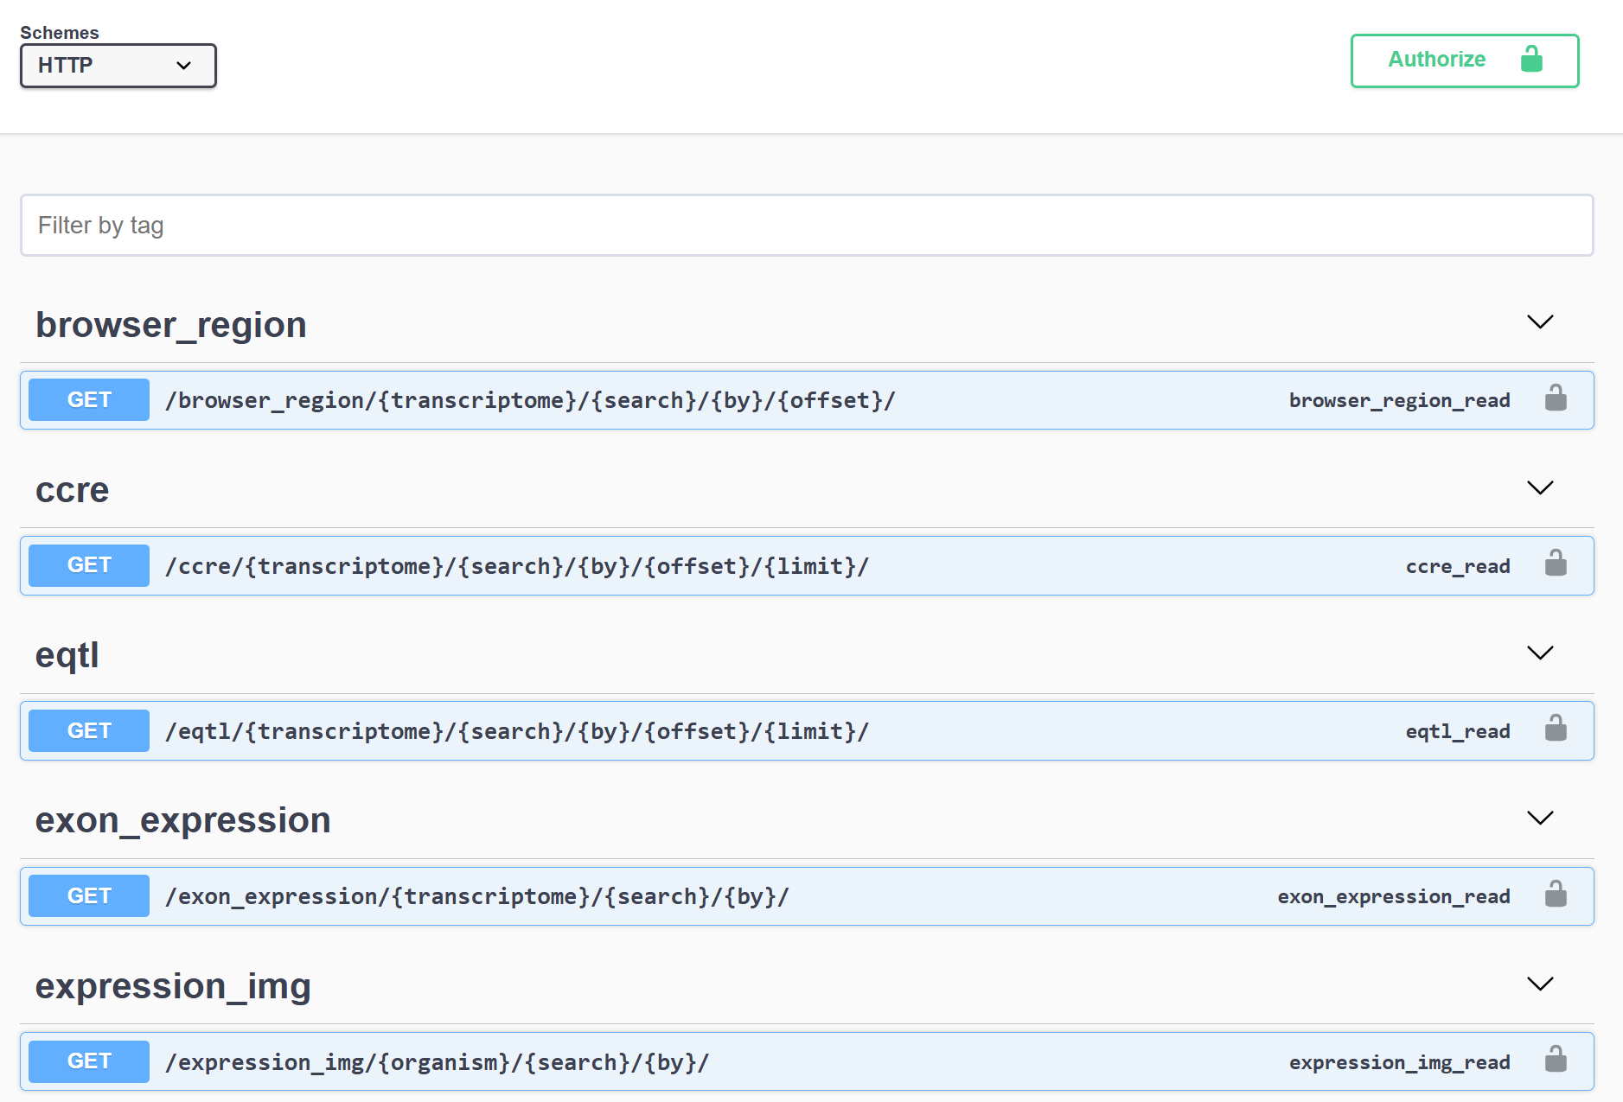Click the lock icon on browser_region endpoint
1623x1102 pixels.
pyautogui.click(x=1556, y=398)
